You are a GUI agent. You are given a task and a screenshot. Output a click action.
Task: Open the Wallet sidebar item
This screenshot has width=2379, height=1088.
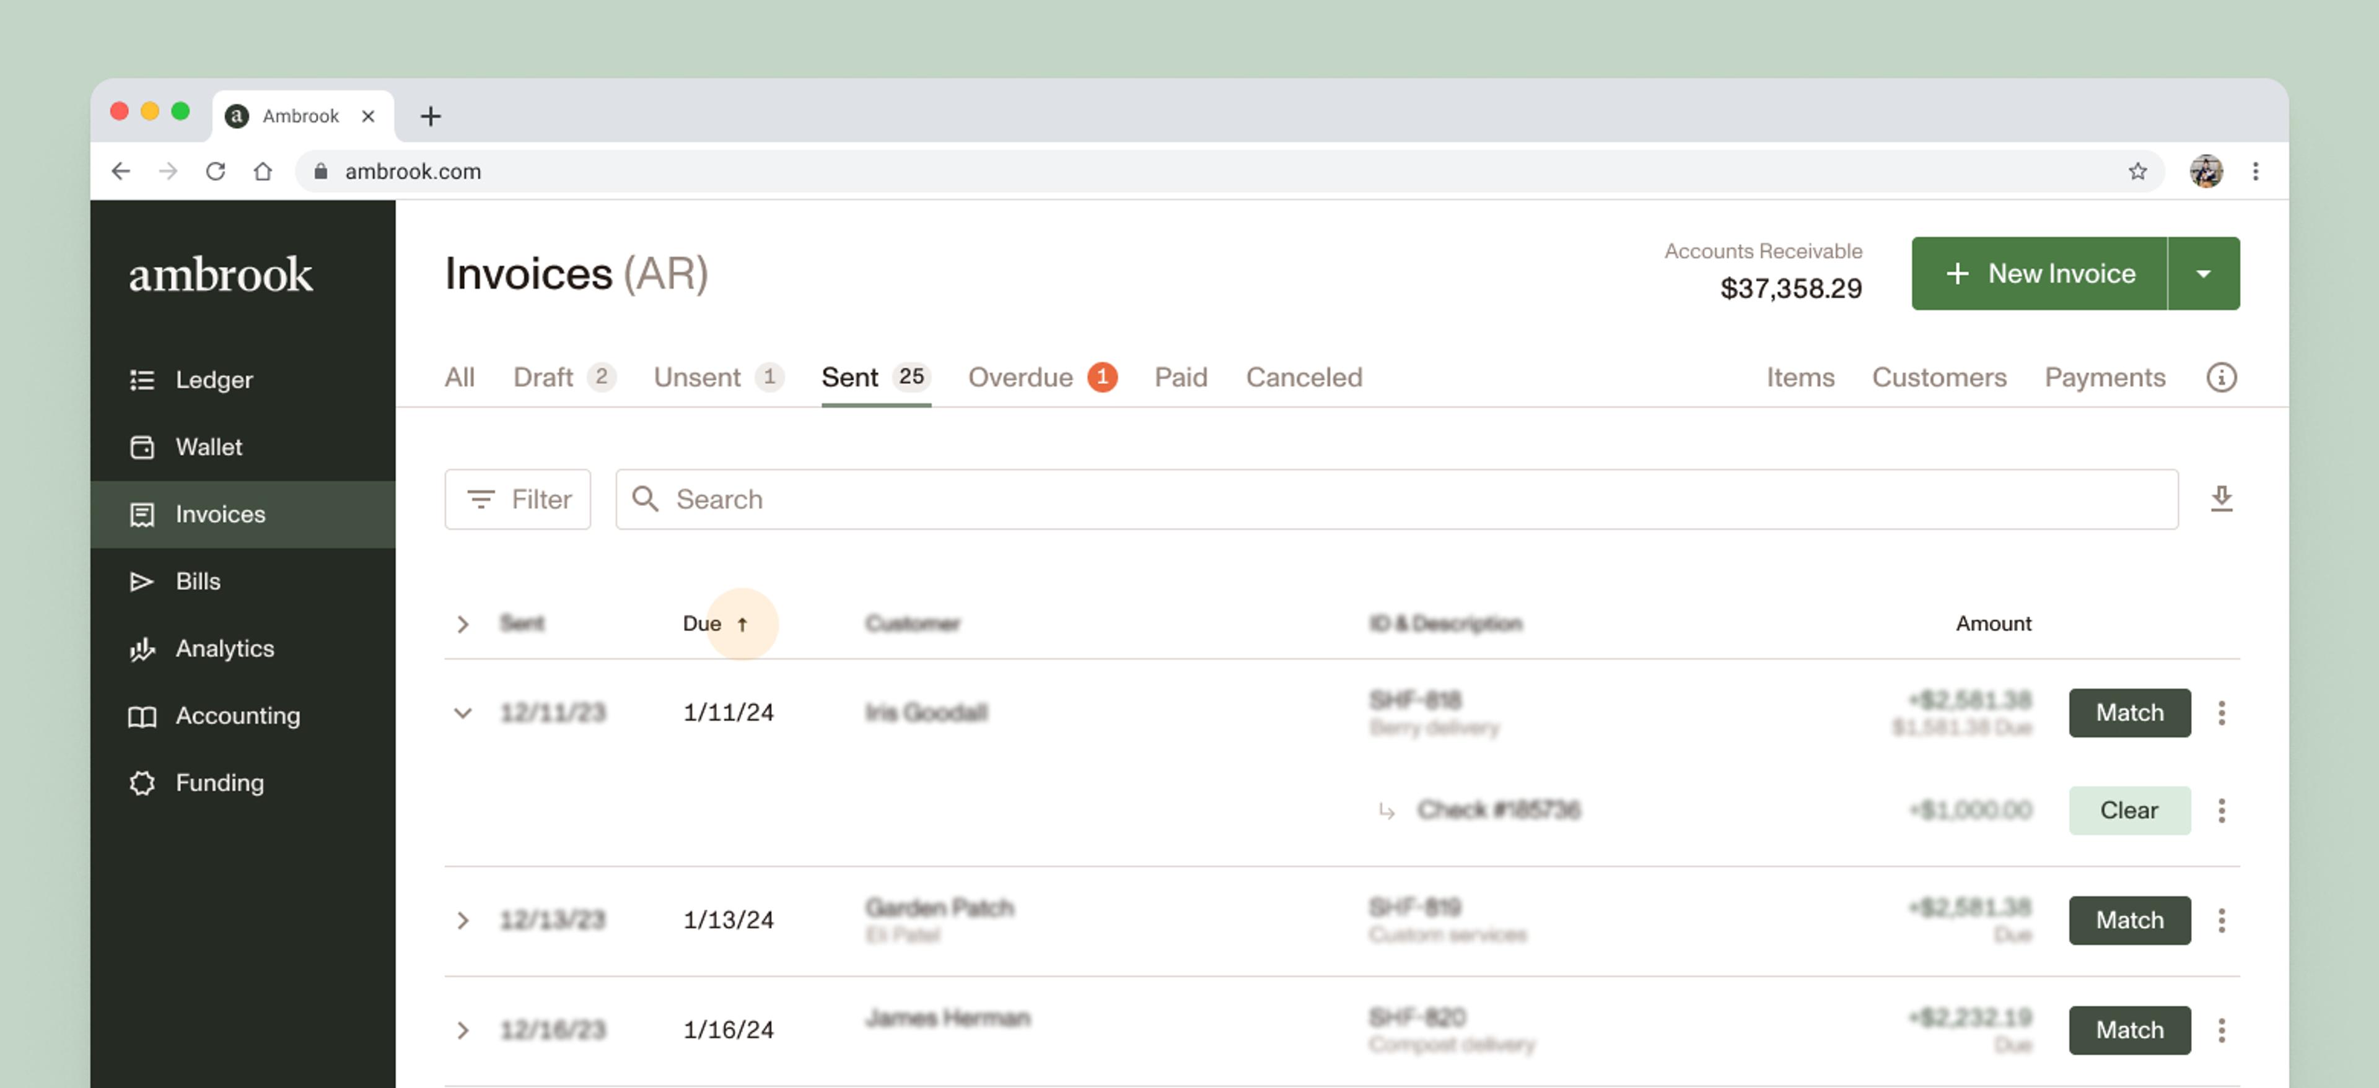pyautogui.click(x=208, y=446)
